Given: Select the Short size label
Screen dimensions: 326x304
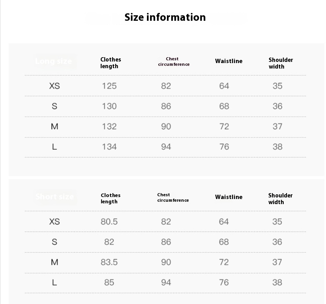Looking at the screenshot, I should (x=55, y=197).
